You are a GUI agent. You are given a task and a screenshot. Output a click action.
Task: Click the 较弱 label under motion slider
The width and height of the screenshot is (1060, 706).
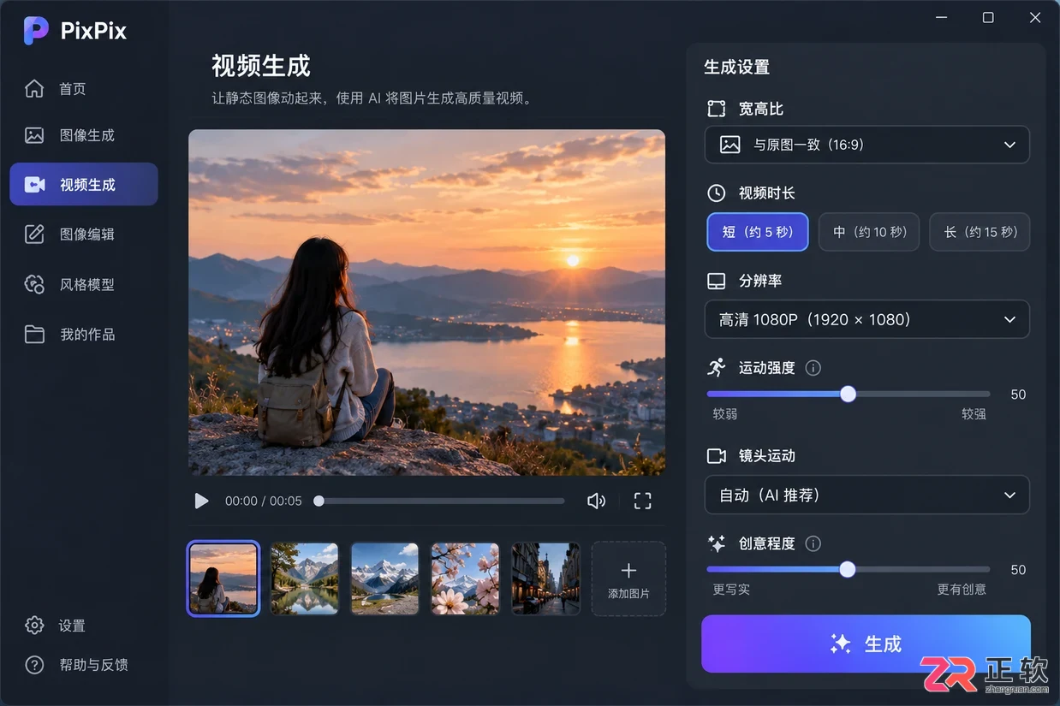(724, 414)
